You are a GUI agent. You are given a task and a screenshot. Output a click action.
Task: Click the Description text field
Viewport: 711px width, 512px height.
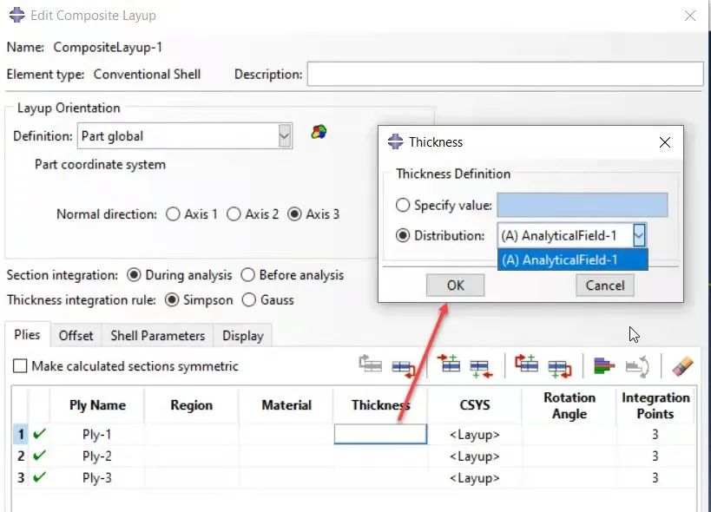504,75
